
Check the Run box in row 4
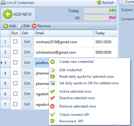pos(15,73)
